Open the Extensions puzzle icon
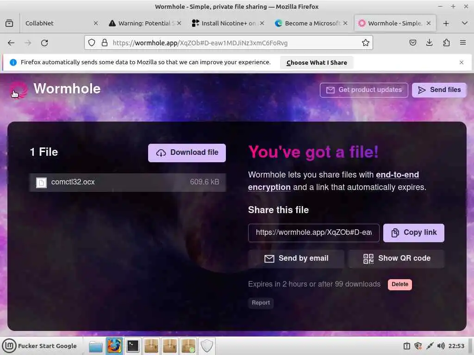This screenshot has height=355, width=474. [x=446, y=43]
